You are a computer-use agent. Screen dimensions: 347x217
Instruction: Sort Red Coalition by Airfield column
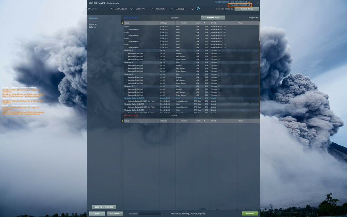click(x=224, y=121)
